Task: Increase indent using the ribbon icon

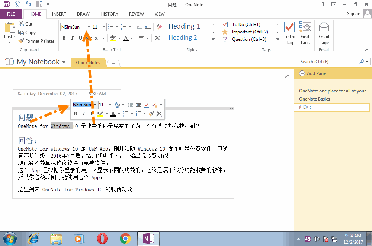Action: pyautogui.click(x=148, y=27)
